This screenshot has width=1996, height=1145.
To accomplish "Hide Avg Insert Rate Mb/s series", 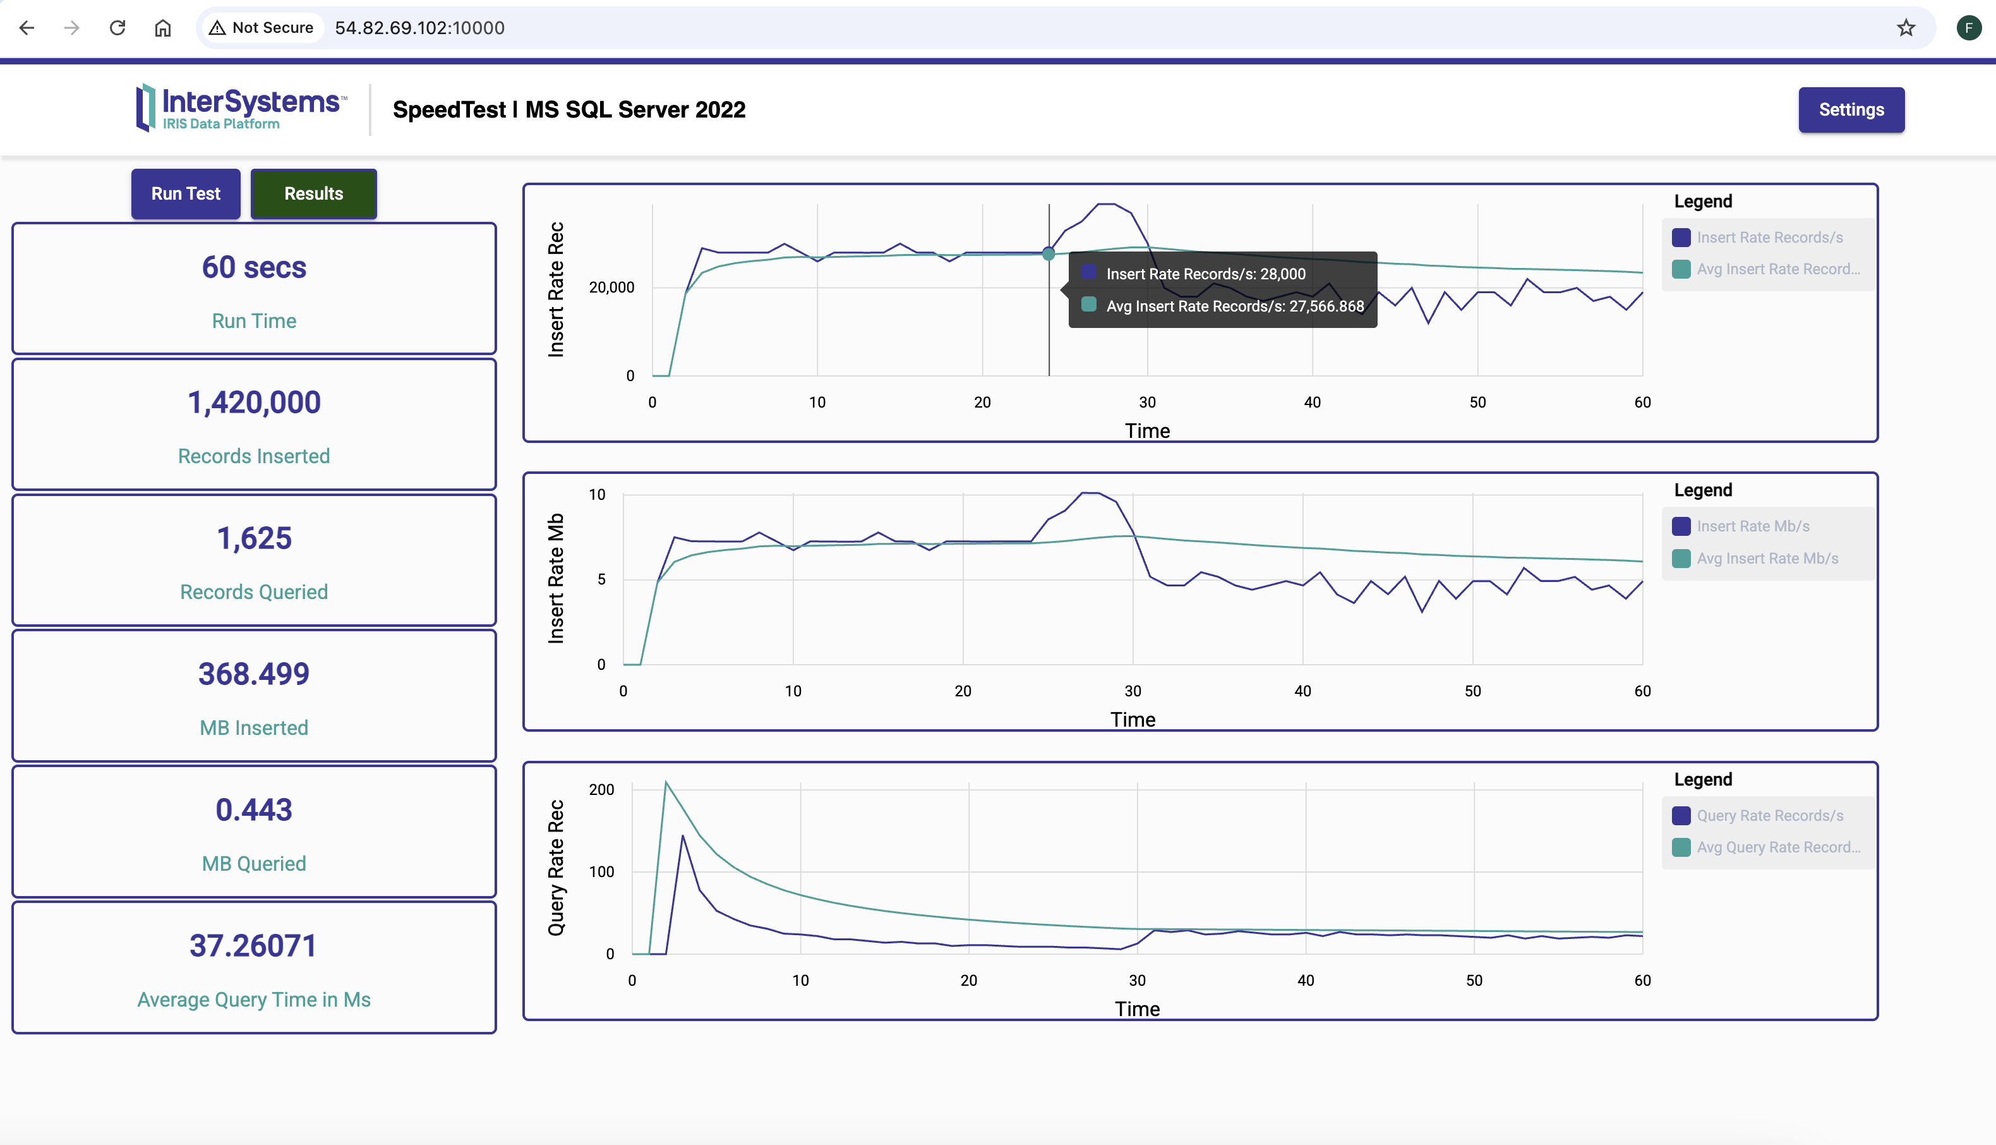I will pyautogui.click(x=1767, y=559).
